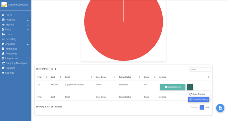Click the Phishing sidebar icon
Viewport: 228px width, 121px height.
click(x=3, y=20)
